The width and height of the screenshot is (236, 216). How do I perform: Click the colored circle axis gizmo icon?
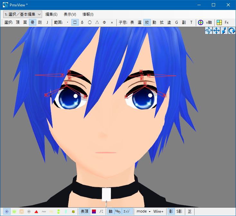click(x=201, y=22)
